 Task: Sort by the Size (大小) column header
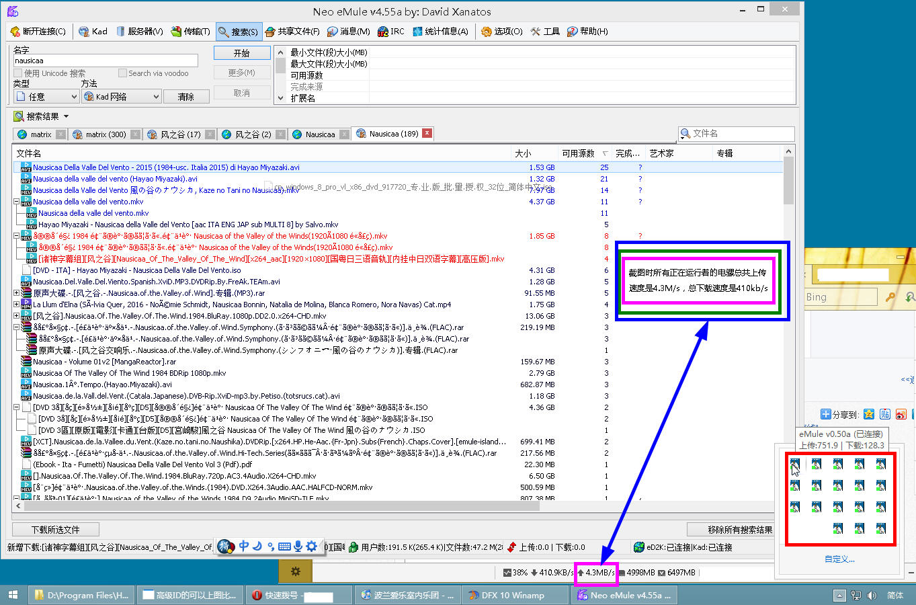click(534, 153)
